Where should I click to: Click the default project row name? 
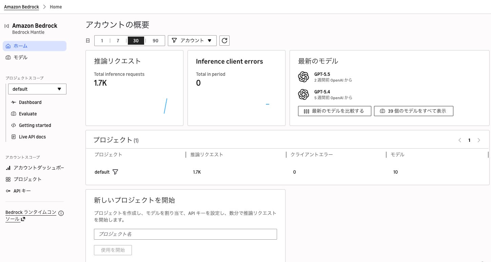pos(102,172)
